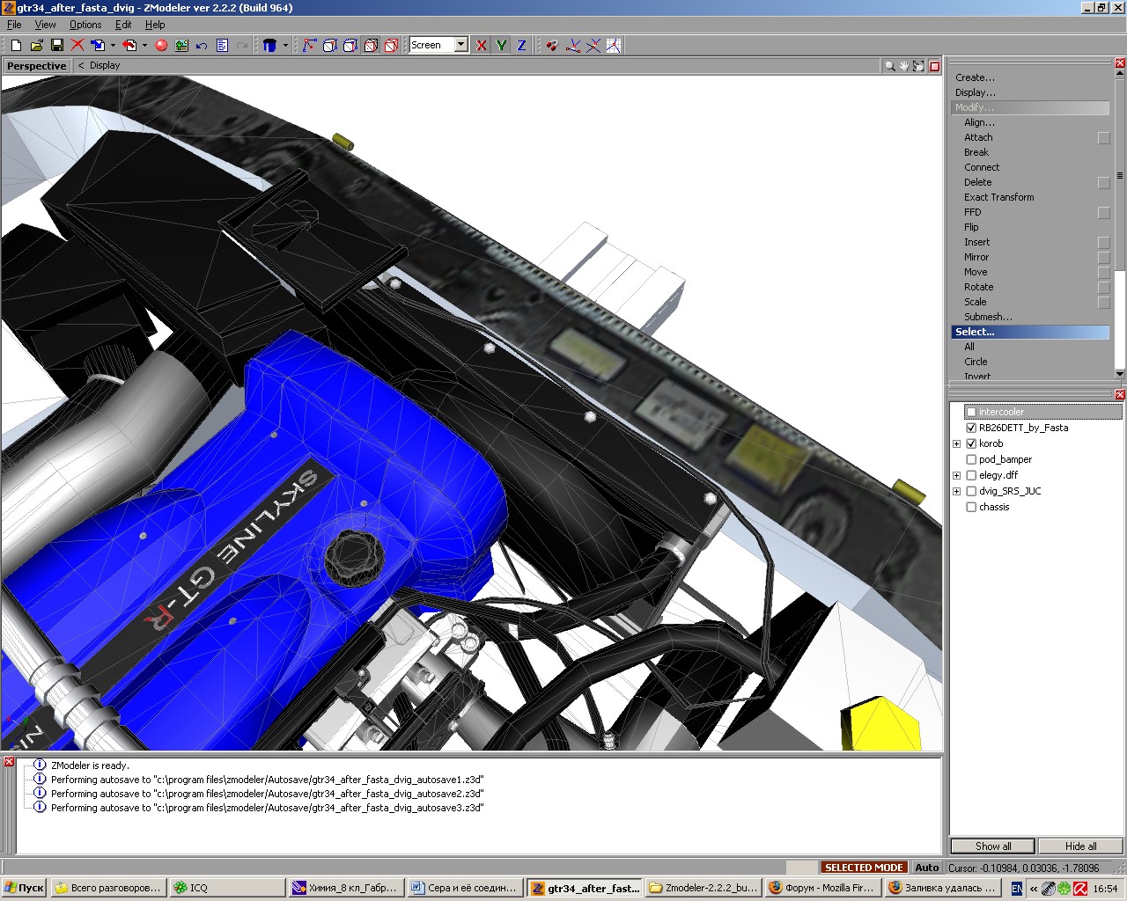1127x901 pixels.
Task: Click the commands panel scrollbar down arrow
Action: [1120, 374]
